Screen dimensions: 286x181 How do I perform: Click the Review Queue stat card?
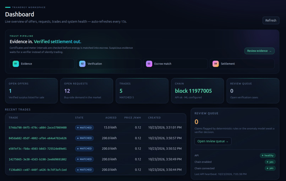(253, 91)
